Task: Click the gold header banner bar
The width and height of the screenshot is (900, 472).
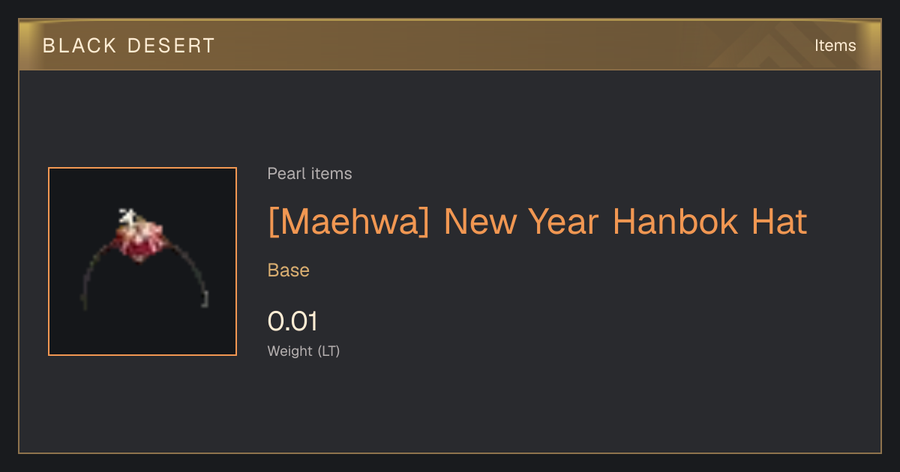Action: (x=450, y=45)
